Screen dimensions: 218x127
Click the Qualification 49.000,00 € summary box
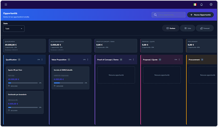point(25,45)
